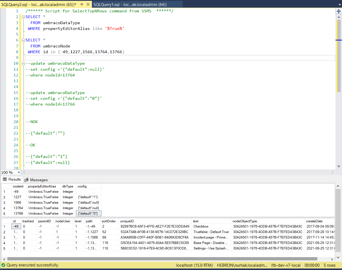Screen dimensions: 342x270
Task: Switch to SQLQuery1.sql tab
Action: (x=130, y=4)
